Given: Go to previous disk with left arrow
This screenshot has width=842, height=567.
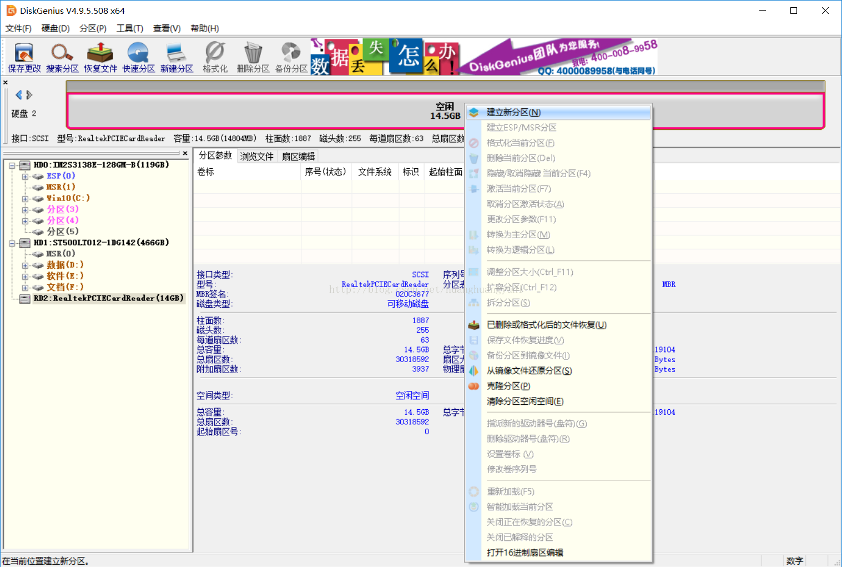Looking at the screenshot, I should pos(18,95).
